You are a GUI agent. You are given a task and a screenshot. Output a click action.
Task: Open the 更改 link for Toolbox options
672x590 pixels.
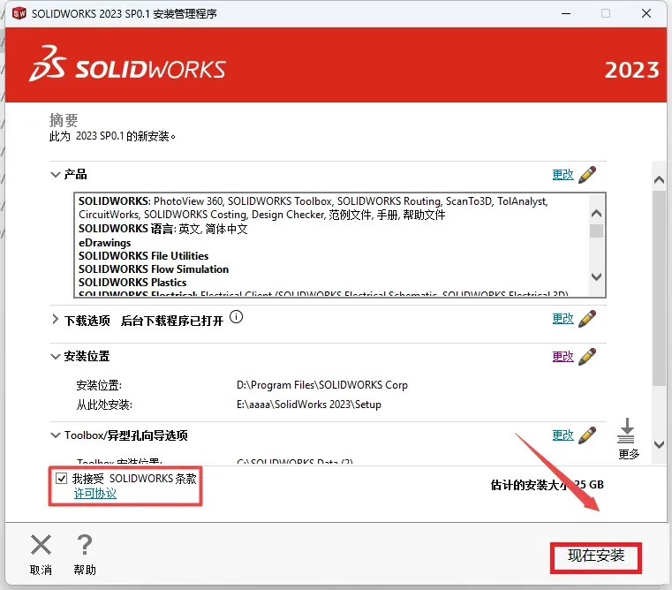[x=563, y=435]
